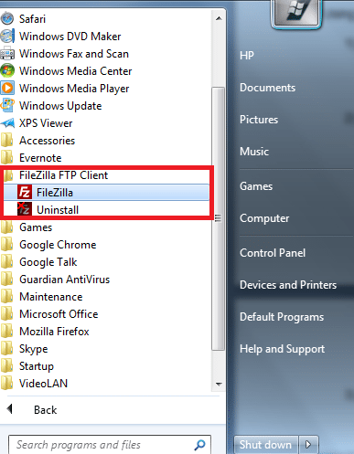Click the Maintenance folder icon
354x454 pixels.
7,297
